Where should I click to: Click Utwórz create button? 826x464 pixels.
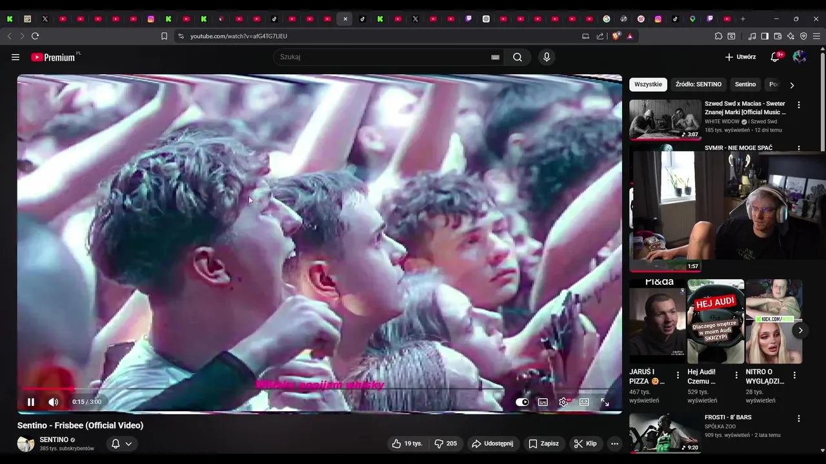click(740, 57)
